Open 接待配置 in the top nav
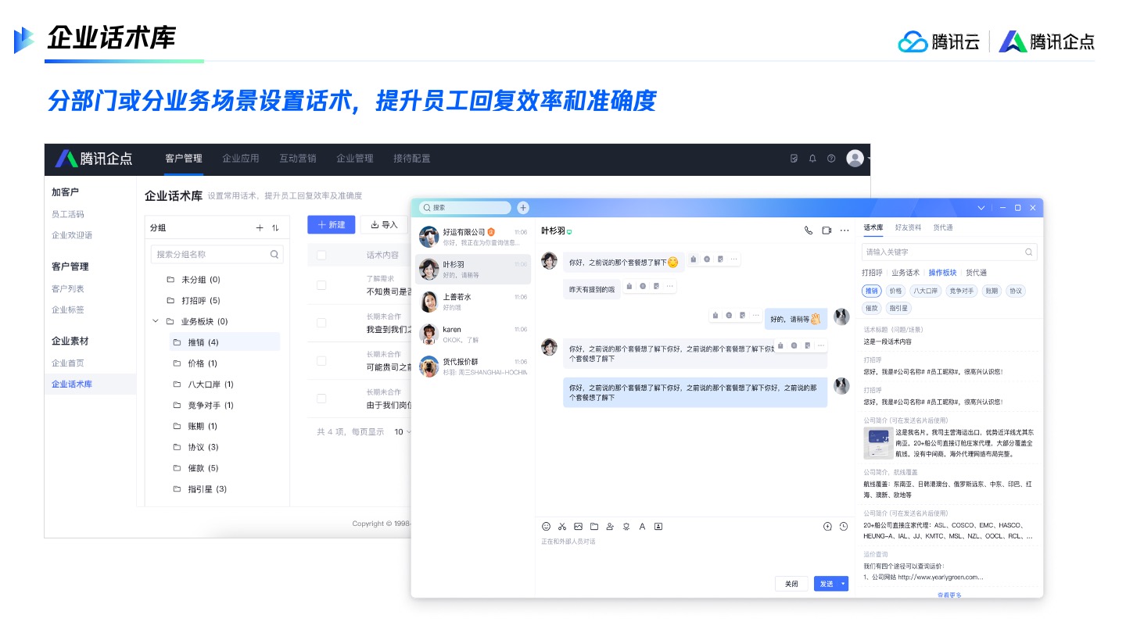Screen dimensions: 1126x633 [x=412, y=159]
